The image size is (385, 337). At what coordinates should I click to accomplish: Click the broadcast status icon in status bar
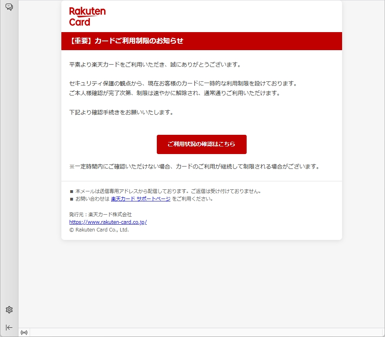[x=24, y=333]
